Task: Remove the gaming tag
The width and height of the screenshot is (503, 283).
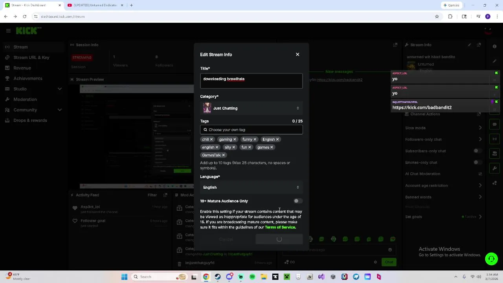Action: click(x=235, y=140)
